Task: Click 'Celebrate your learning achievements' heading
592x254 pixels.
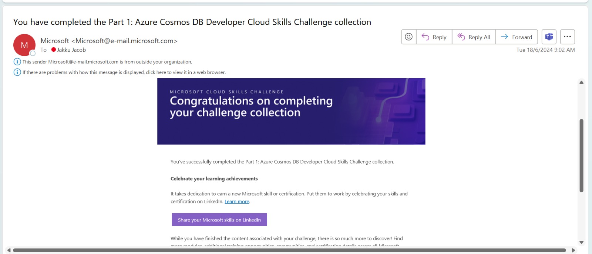Action: click(214, 179)
